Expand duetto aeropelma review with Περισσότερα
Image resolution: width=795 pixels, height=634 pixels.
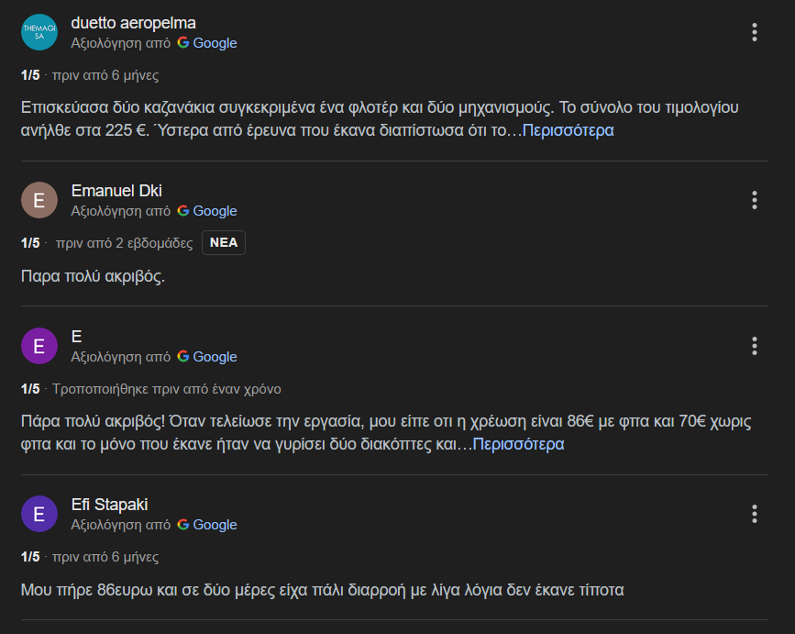(568, 130)
